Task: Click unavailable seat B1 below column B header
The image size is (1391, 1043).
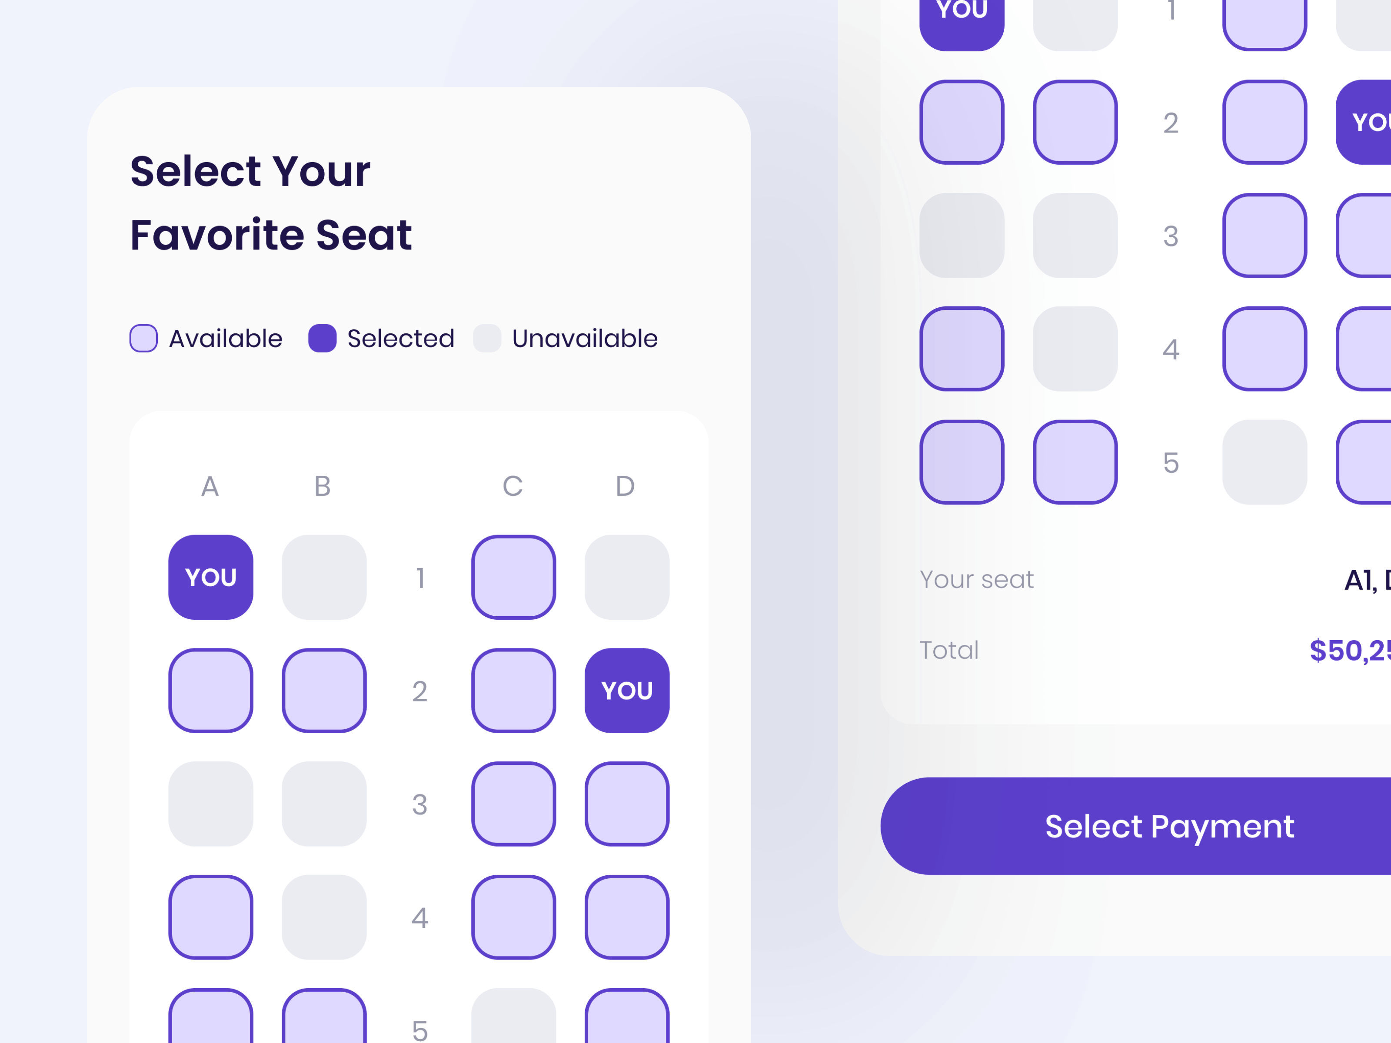Action: [x=324, y=577]
